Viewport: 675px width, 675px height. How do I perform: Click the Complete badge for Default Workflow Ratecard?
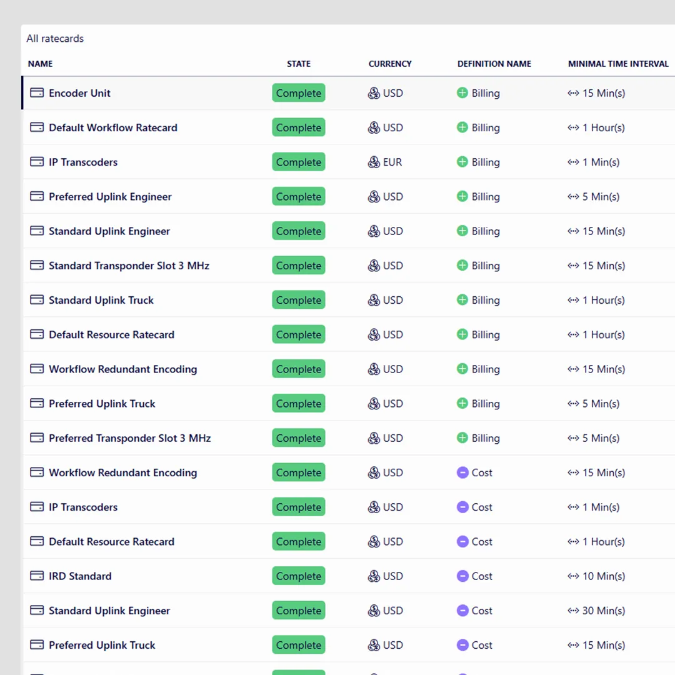click(299, 127)
